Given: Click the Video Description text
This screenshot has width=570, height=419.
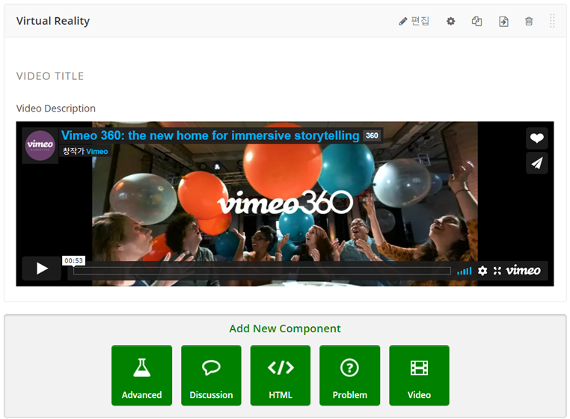Looking at the screenshot, I should (x=56, y=108).
